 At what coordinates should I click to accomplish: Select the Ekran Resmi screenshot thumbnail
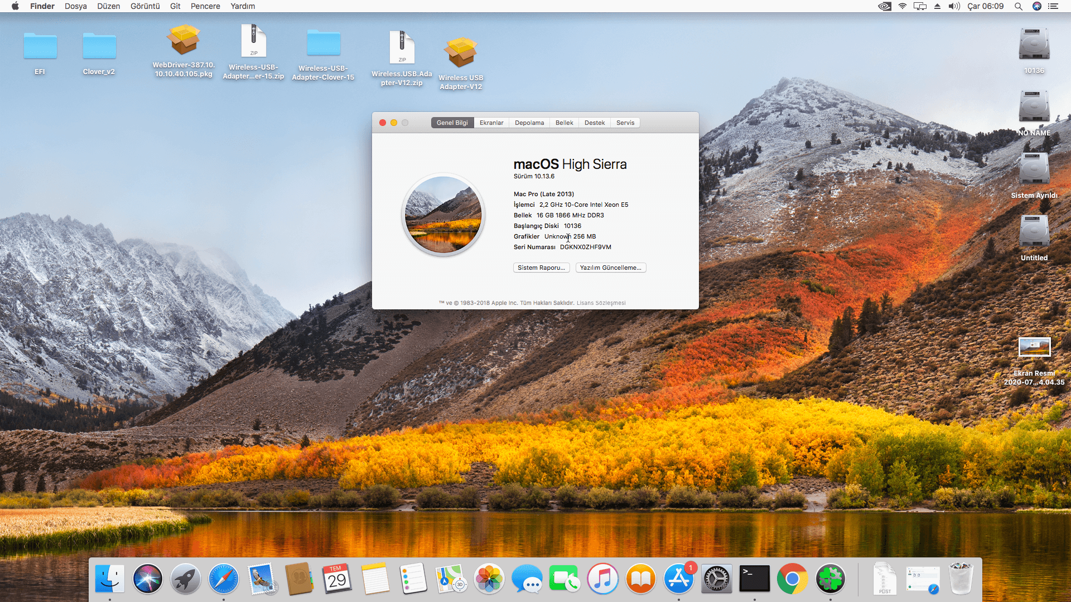pos(1034,347)
